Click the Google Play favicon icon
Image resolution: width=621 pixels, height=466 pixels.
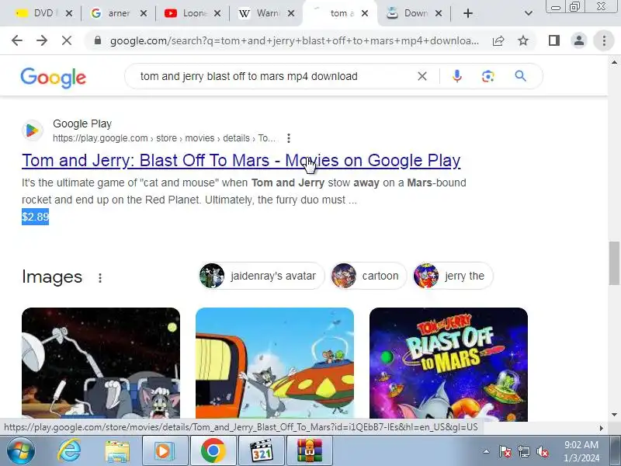[32, 130]
